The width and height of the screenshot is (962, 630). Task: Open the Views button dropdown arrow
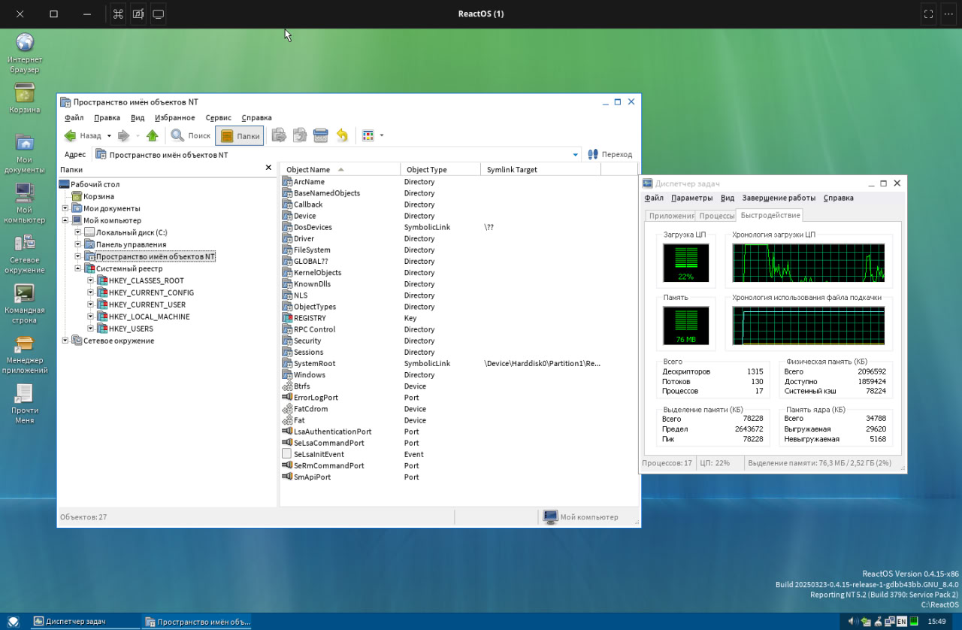(382, 136)
